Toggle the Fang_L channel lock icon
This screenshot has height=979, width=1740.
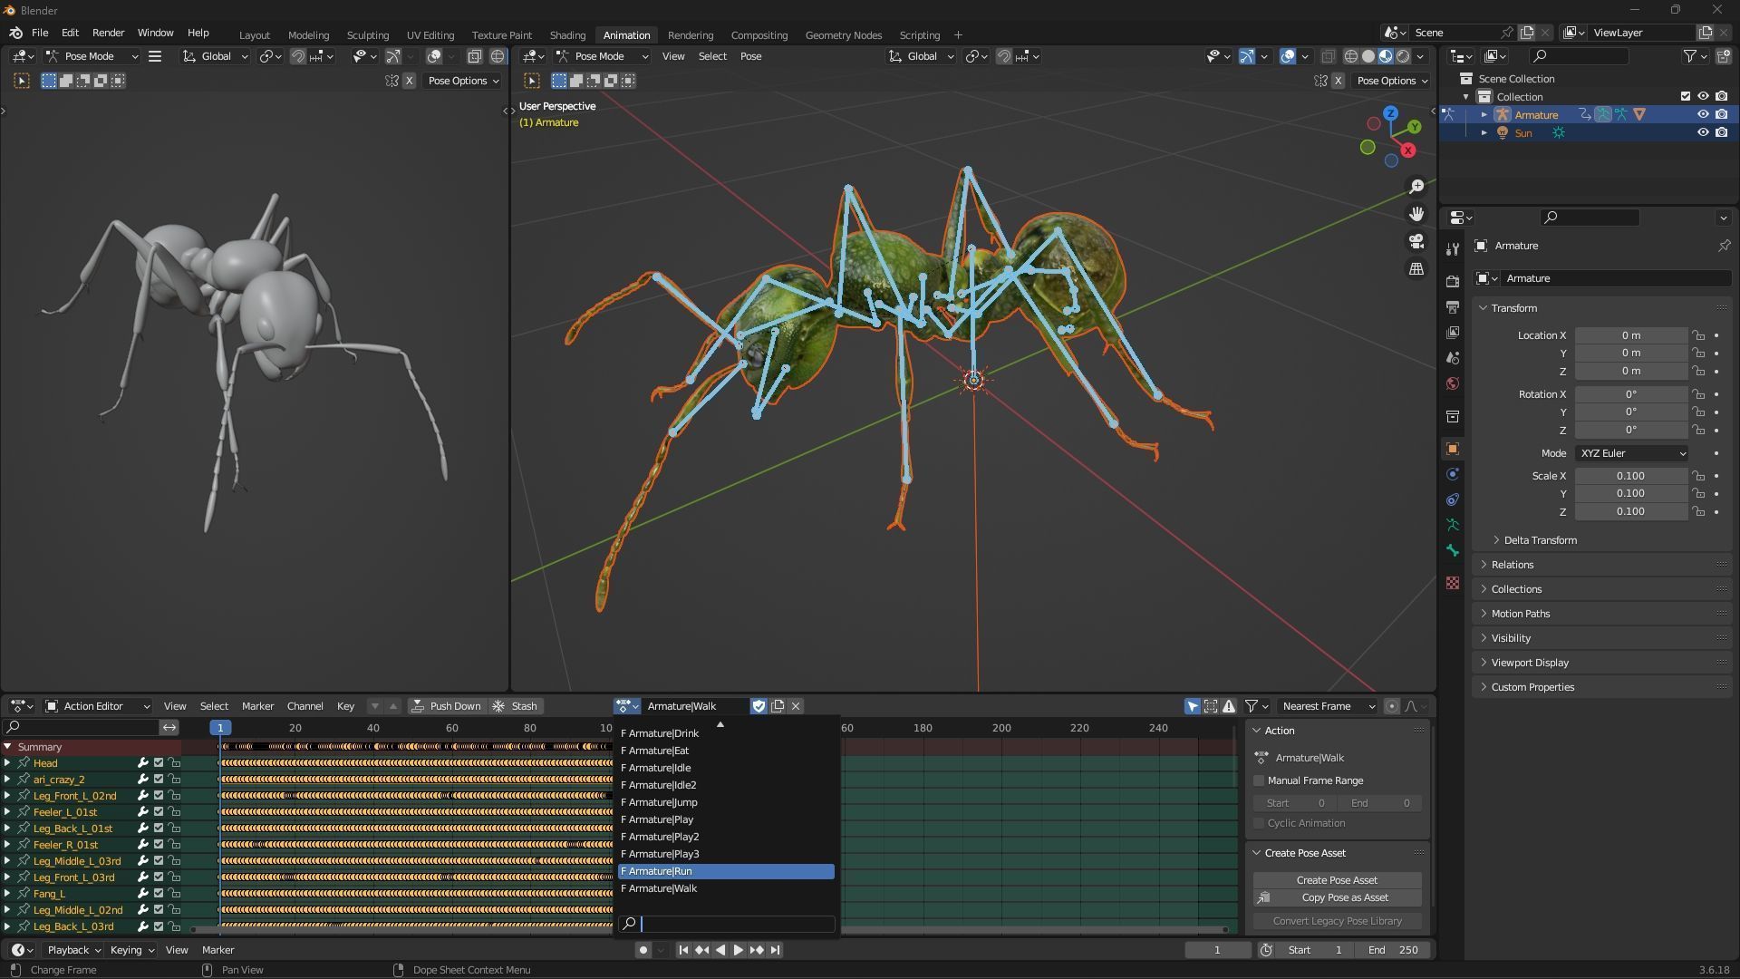tap(175, 894)
